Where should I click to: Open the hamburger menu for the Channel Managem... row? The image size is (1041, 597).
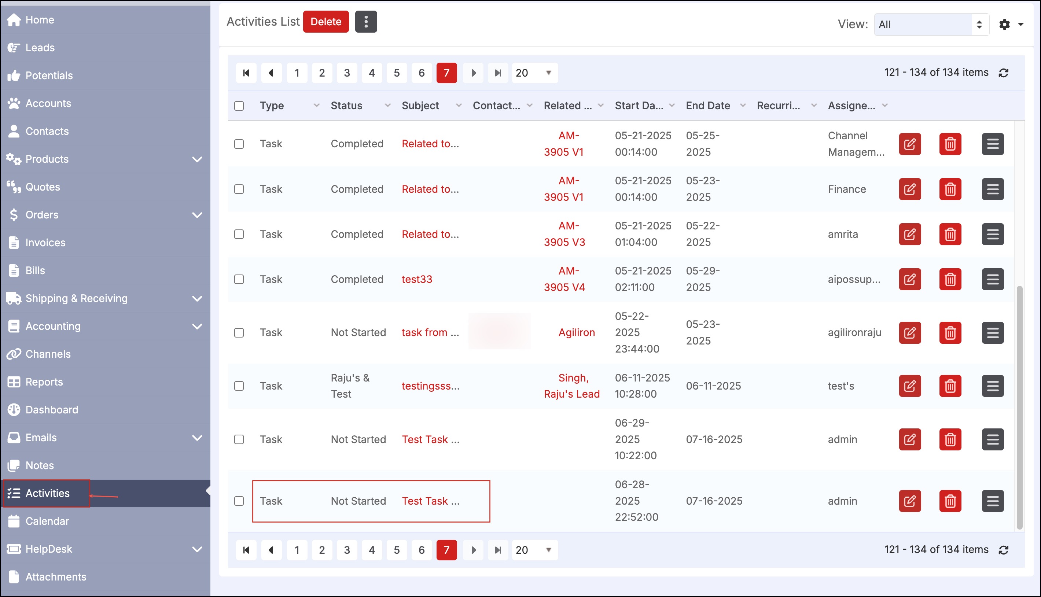click(x=993, y=144)
